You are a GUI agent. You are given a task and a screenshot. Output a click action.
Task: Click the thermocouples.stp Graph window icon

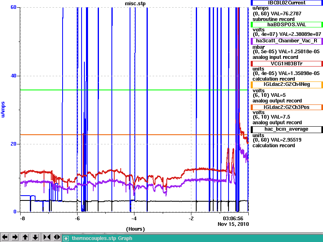click(66, 238)
